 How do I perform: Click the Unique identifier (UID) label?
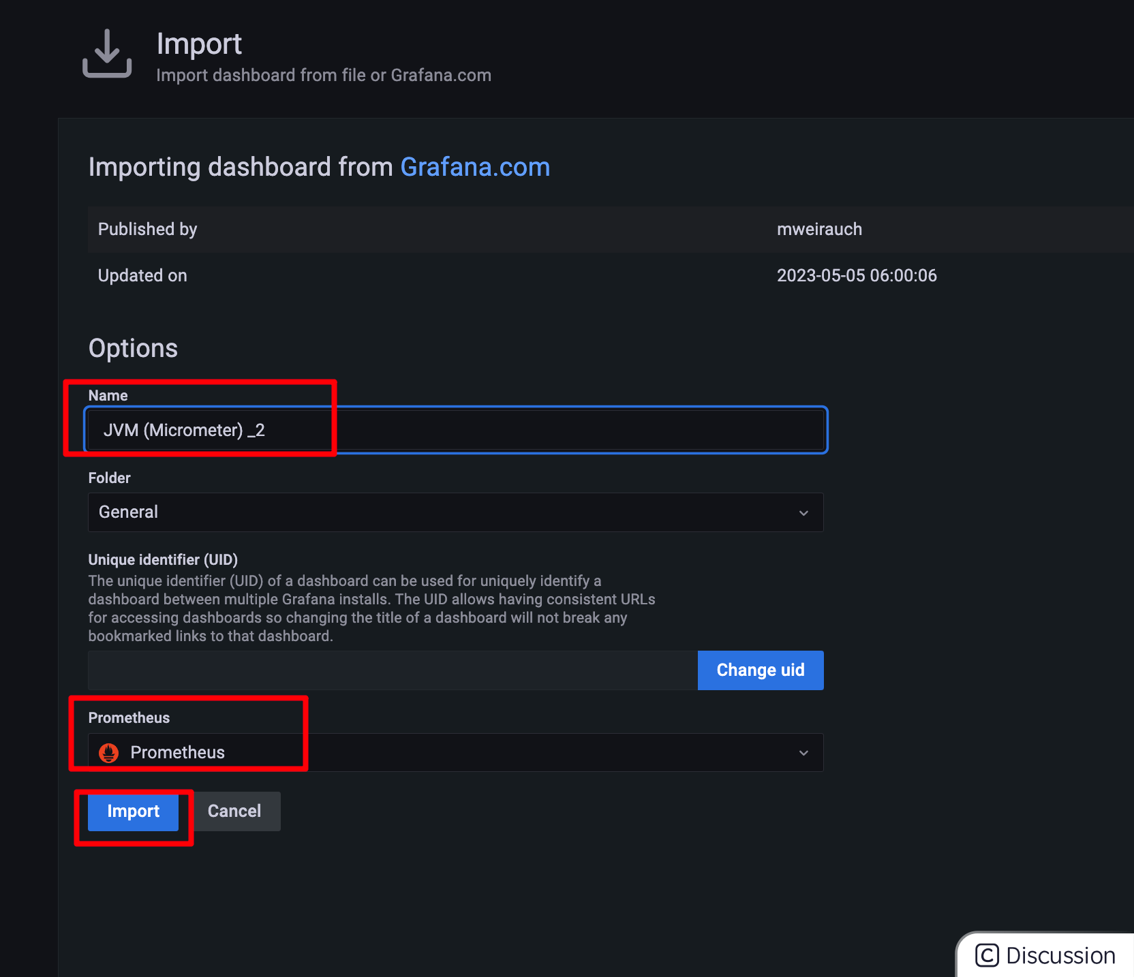tap(163, 560)
